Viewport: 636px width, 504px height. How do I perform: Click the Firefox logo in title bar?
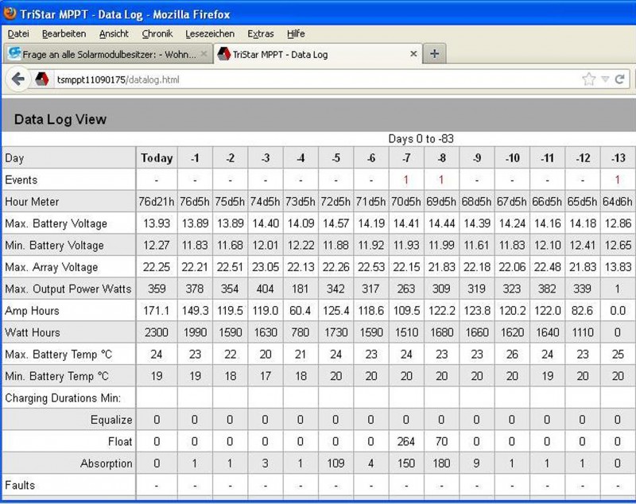[x=10, y=14]
